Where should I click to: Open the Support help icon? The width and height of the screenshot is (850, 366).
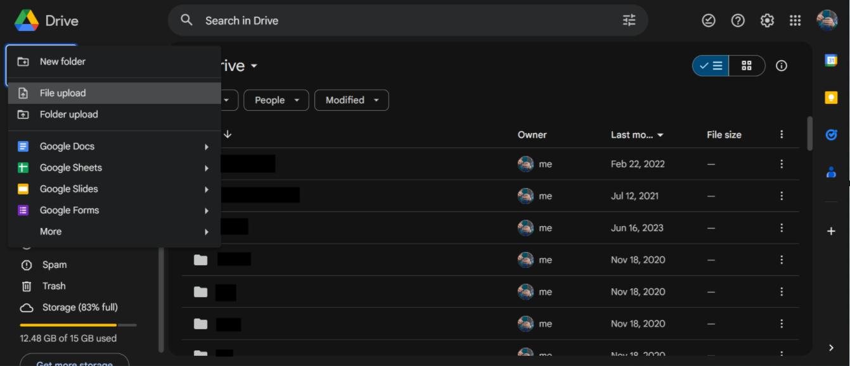click(x=738, y=20)
